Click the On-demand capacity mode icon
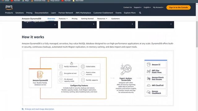This screenshot has height=111, width=198. pos(61,80)
